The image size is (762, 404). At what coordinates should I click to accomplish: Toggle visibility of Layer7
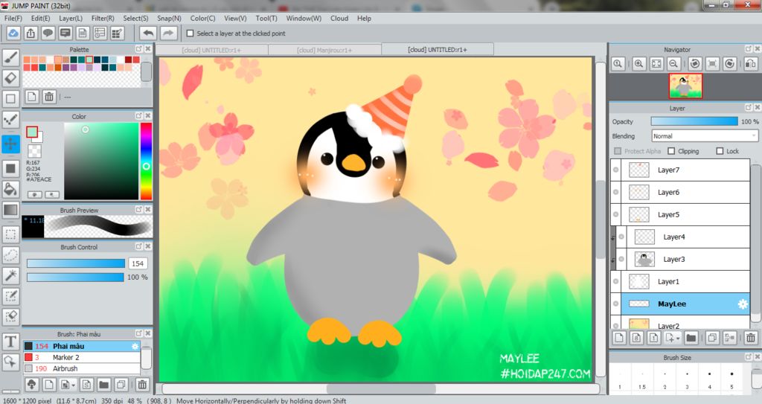click(615, 170)
